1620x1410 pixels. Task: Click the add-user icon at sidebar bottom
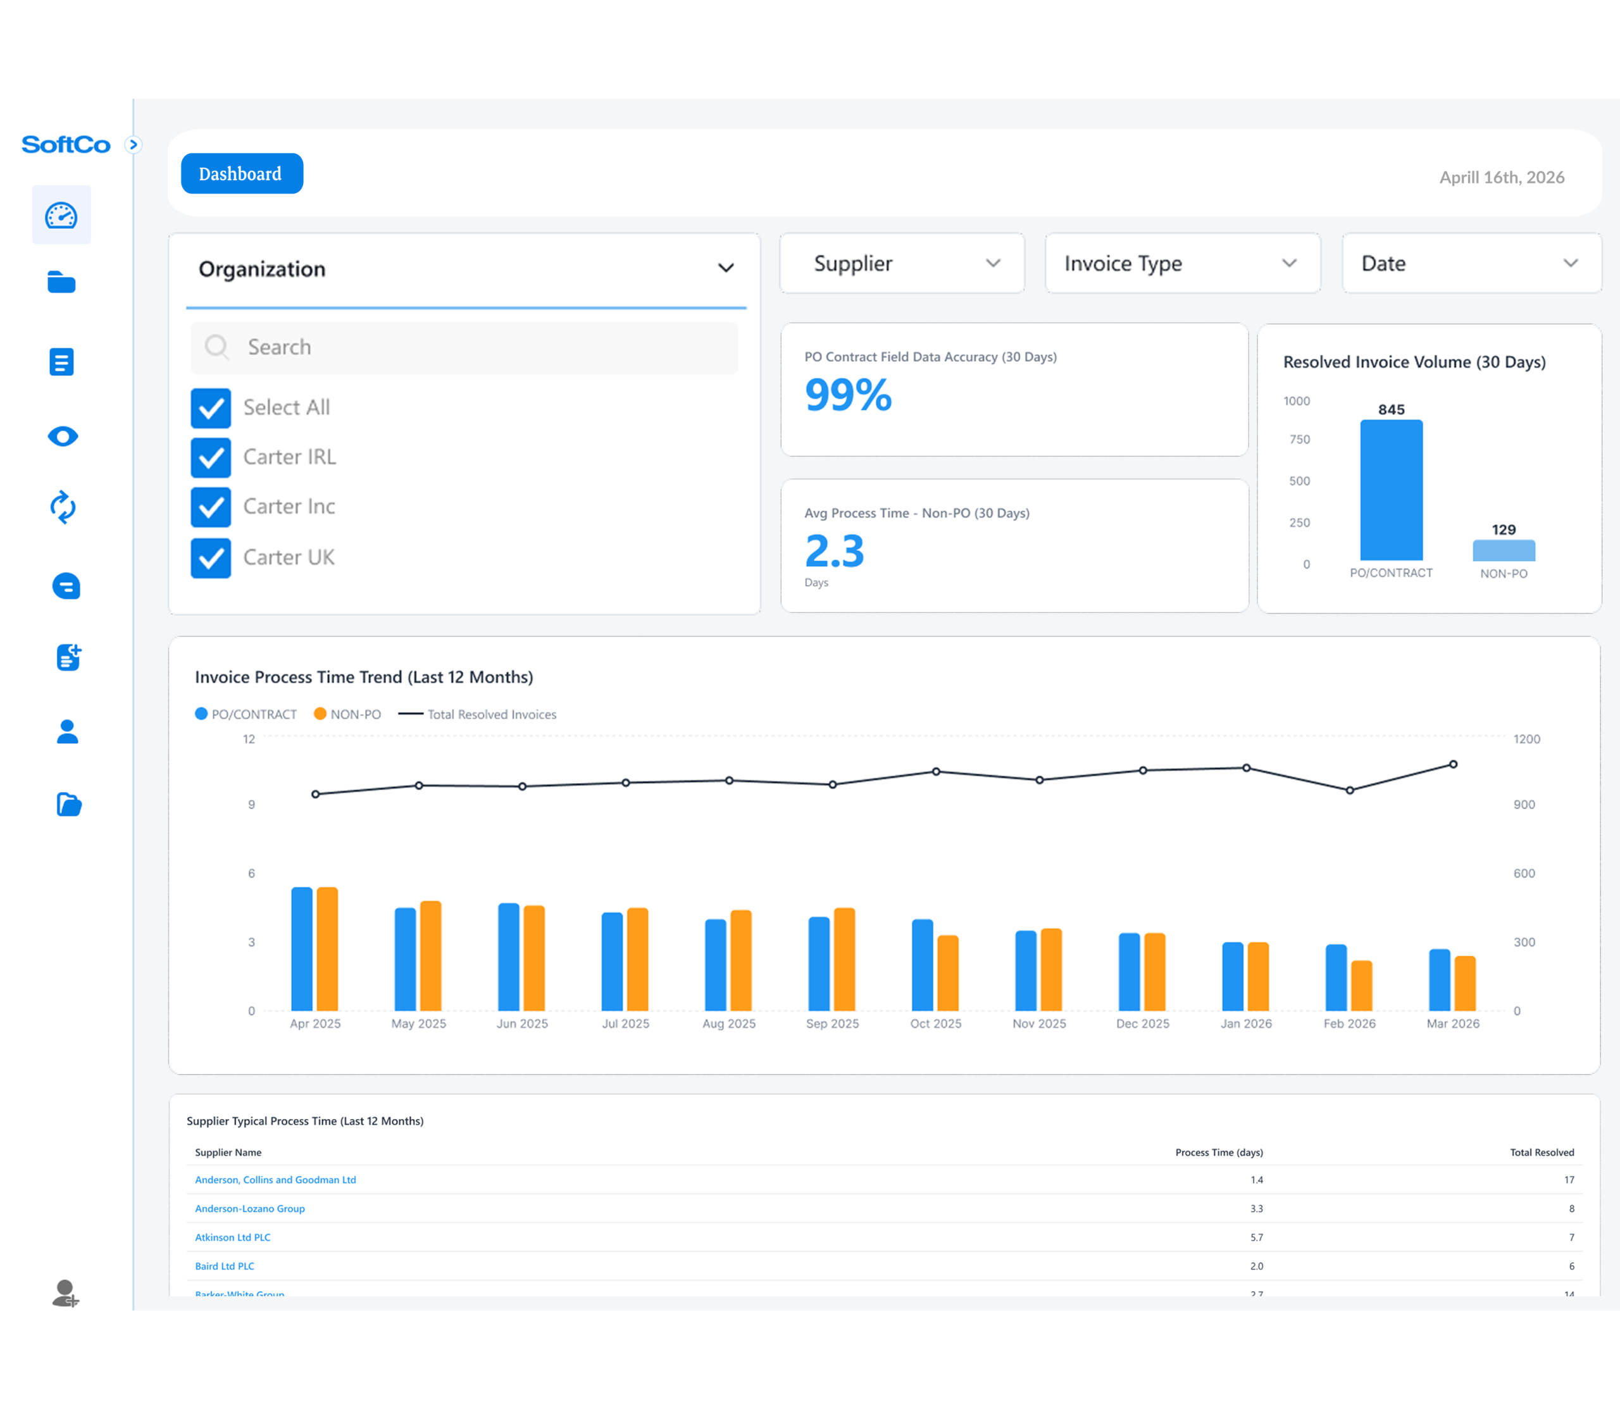(65, 1294)
